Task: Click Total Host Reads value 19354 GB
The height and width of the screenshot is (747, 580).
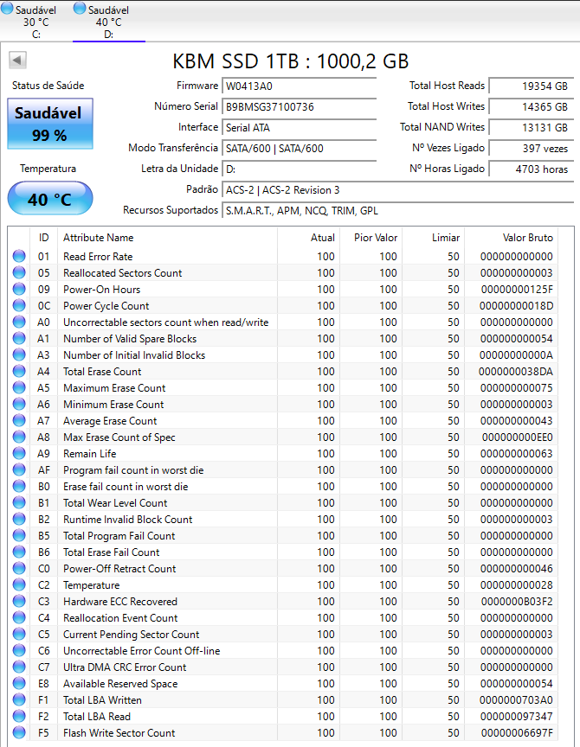Action: pyautogui.click(x=532, y=86)
